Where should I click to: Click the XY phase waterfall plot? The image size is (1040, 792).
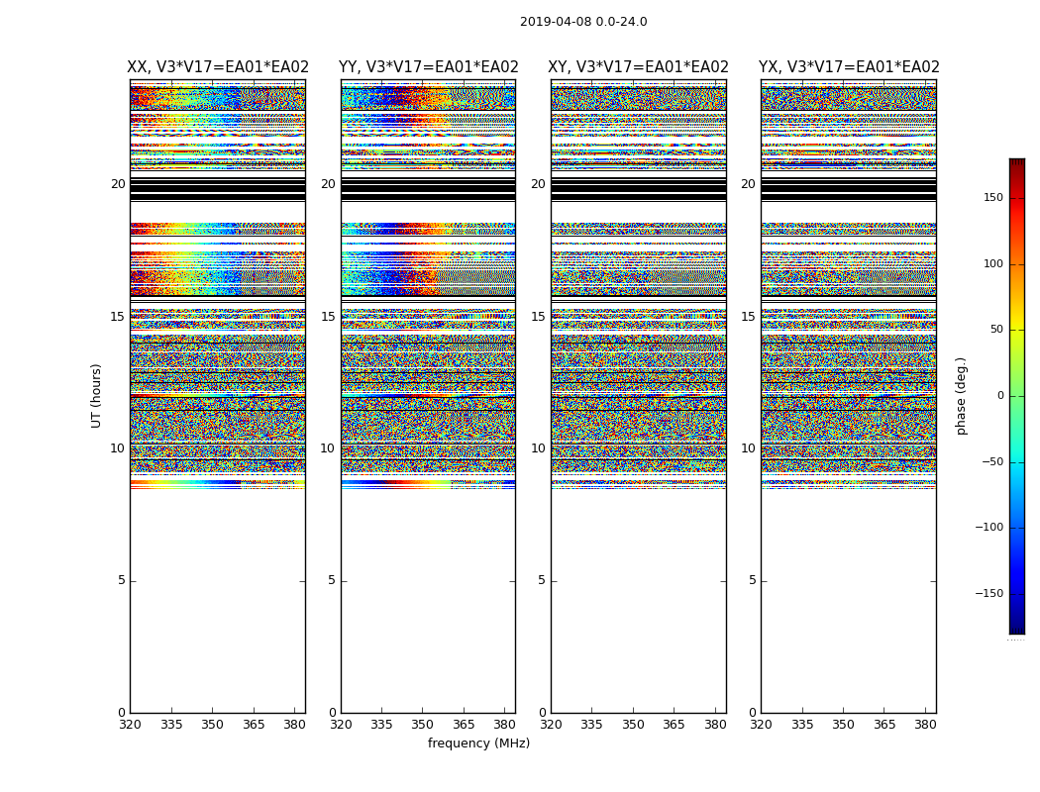tap(639, 396)
